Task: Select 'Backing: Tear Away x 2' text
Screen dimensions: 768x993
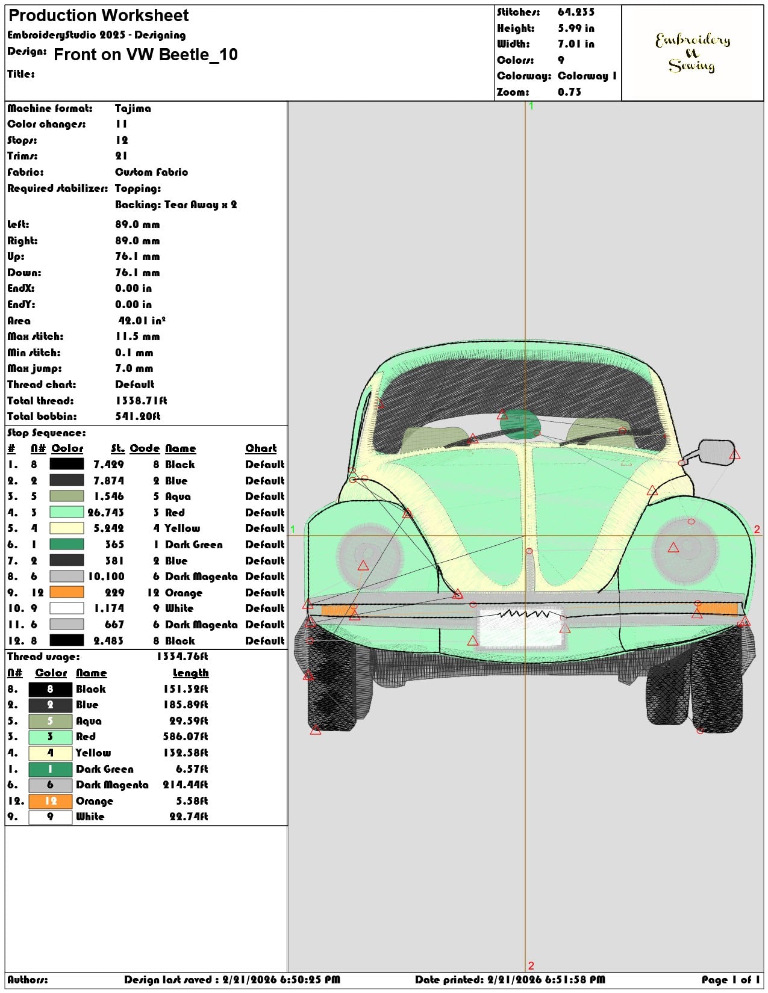Action: [x=176, y=205]
